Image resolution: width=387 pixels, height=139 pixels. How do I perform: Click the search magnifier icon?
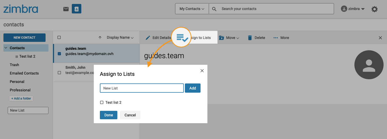tap(215, 9)
